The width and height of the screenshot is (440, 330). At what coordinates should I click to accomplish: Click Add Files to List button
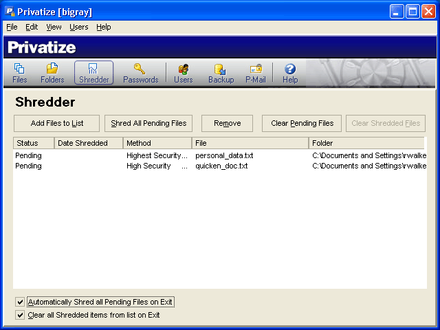coord(57,123)
